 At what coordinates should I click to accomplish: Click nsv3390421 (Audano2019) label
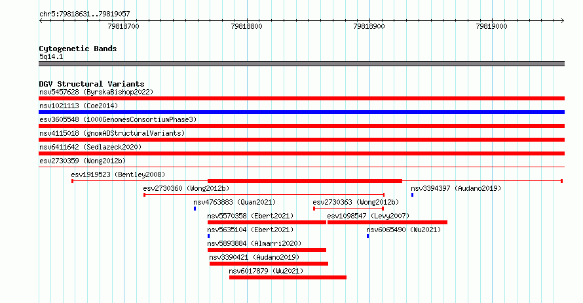click(x=254, y=257)
